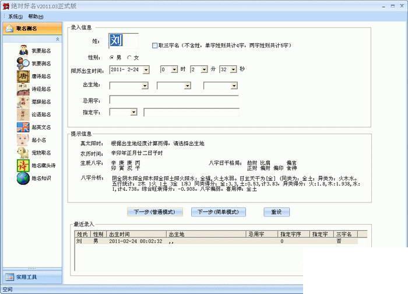Click the 取名测名 panel header icon
This screenshot has width=408, height=294.
pos(10,29)
